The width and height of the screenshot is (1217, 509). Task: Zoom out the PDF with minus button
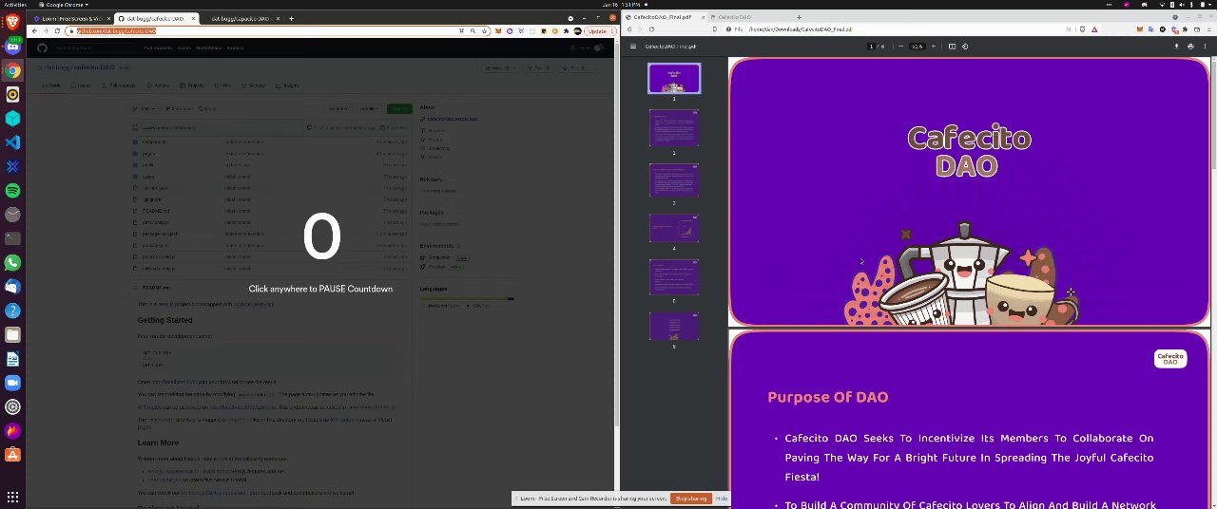tap(901, 46)
